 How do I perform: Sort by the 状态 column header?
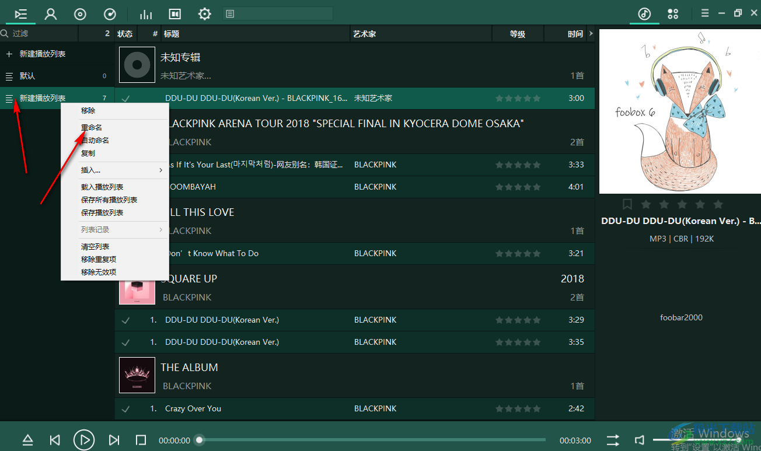125,34
